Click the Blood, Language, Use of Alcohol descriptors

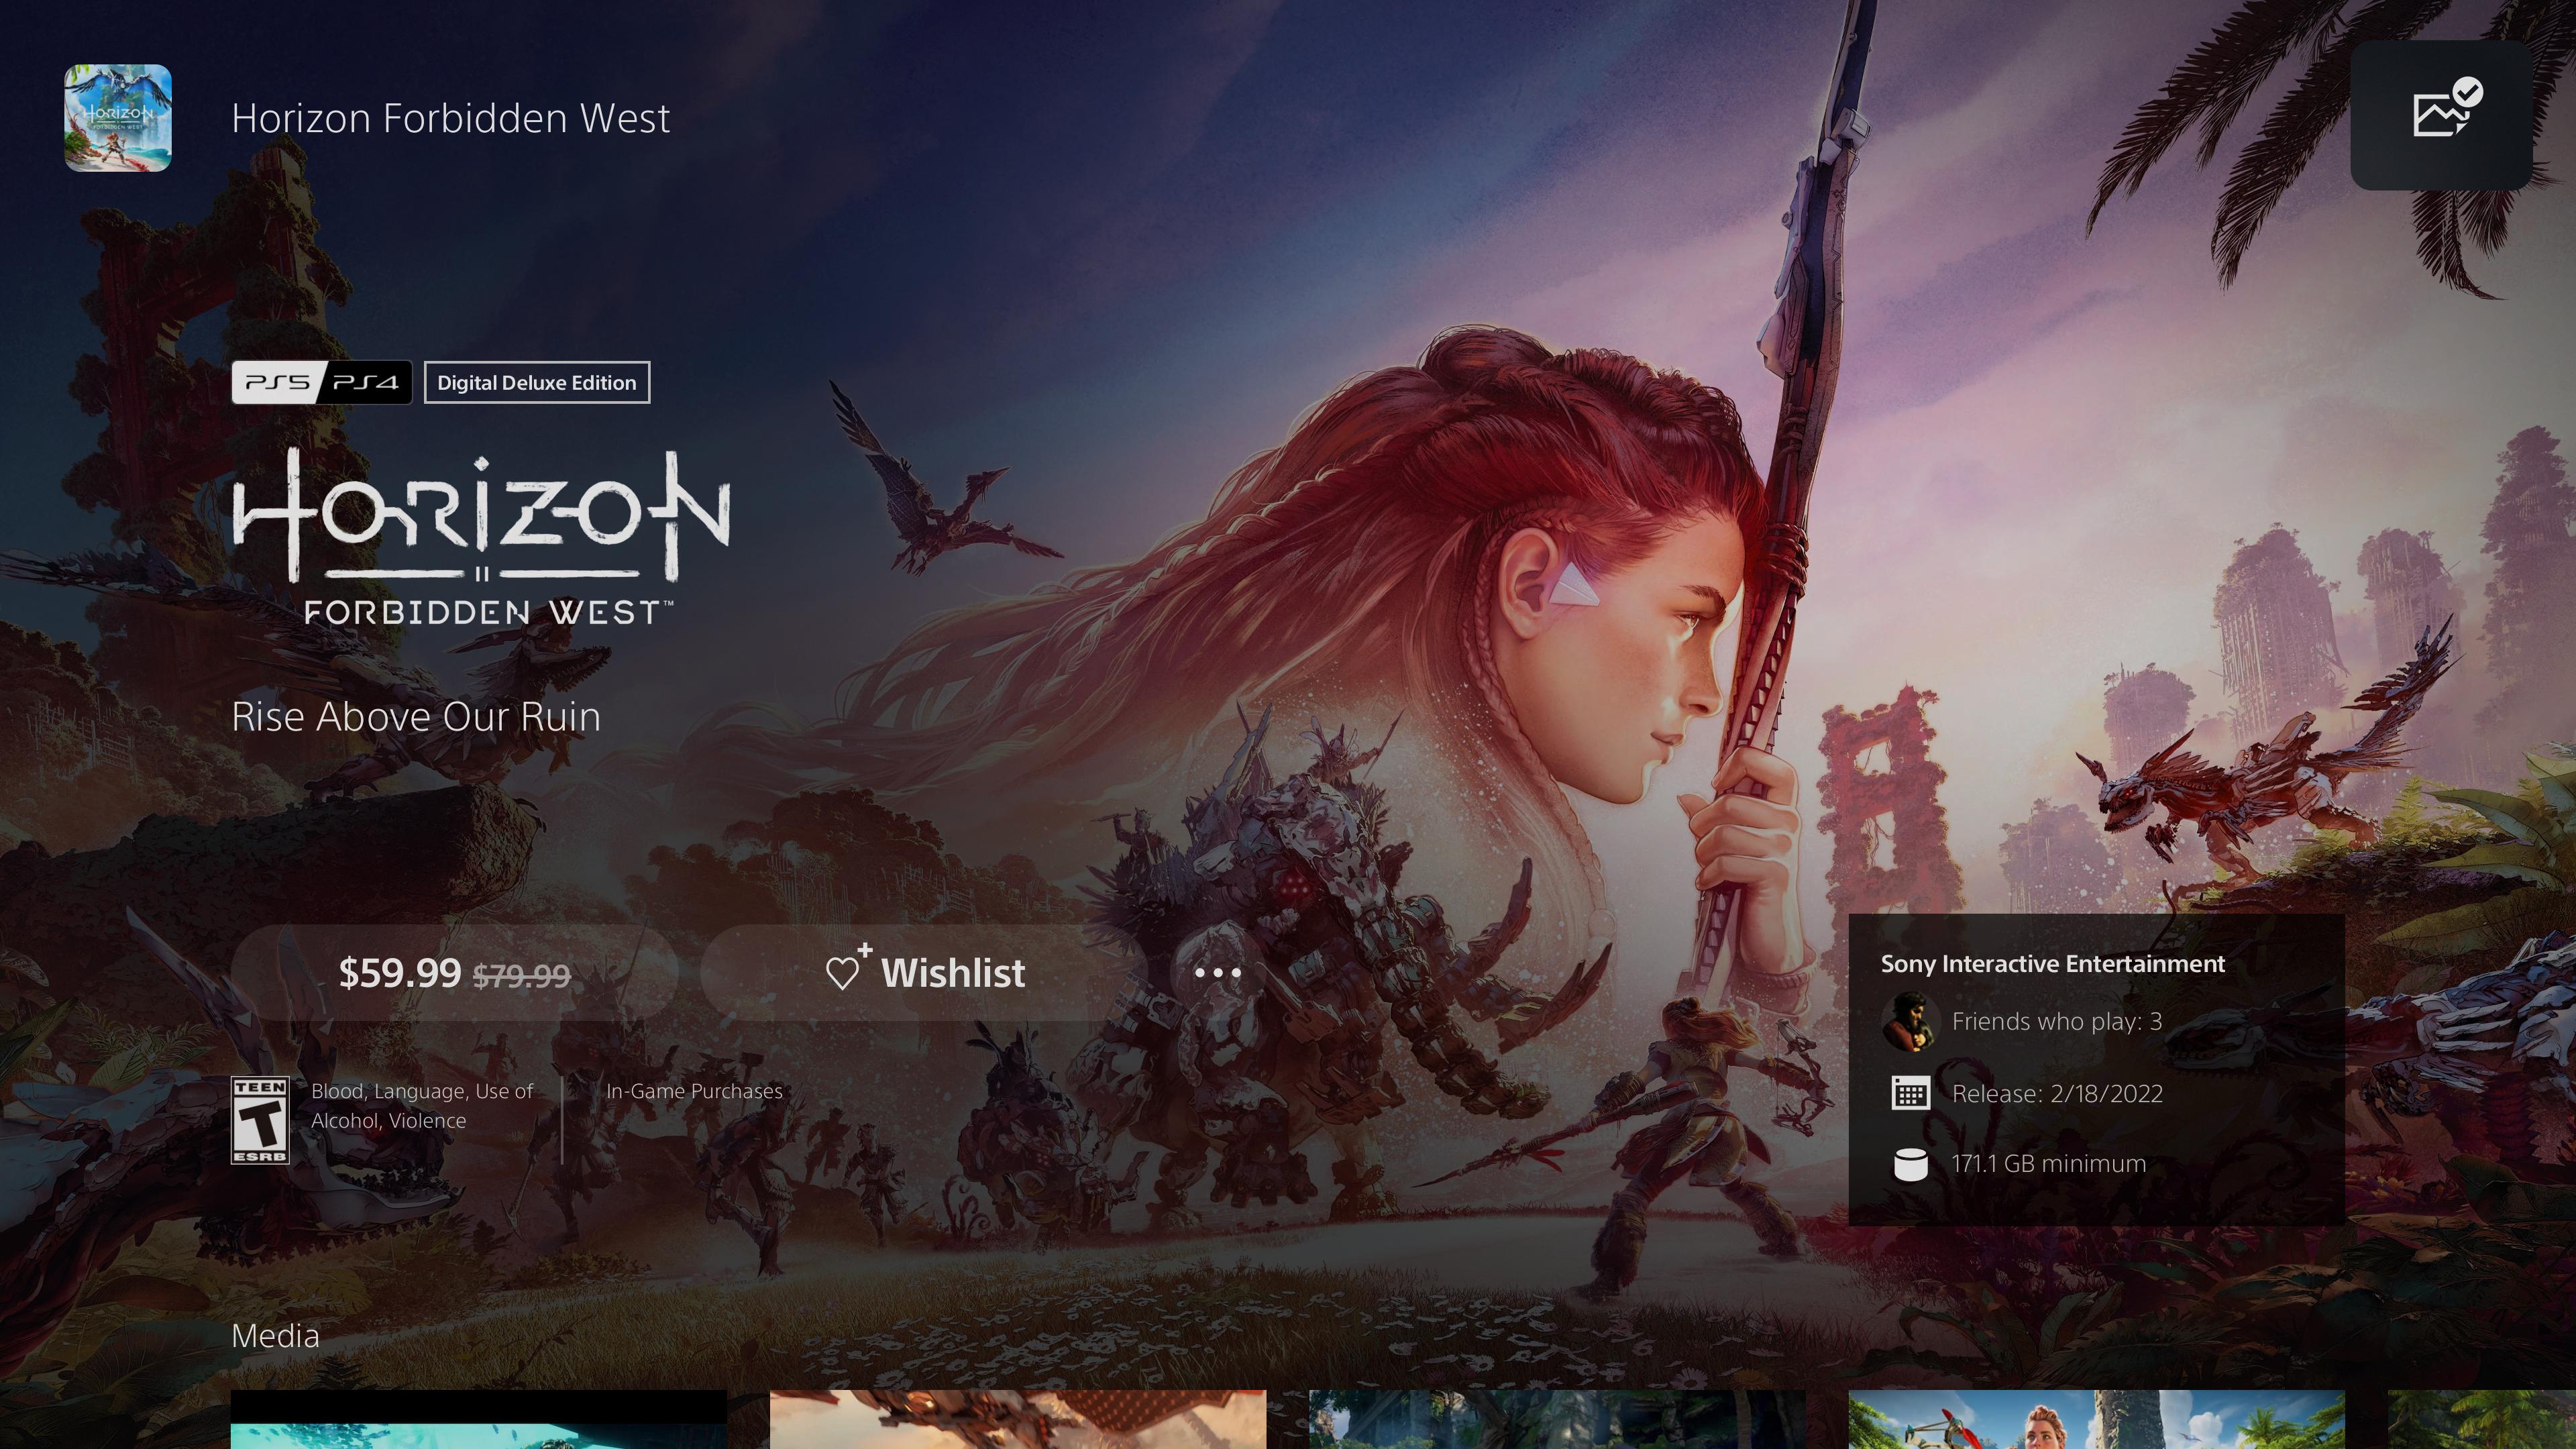tap(422, 1106)
